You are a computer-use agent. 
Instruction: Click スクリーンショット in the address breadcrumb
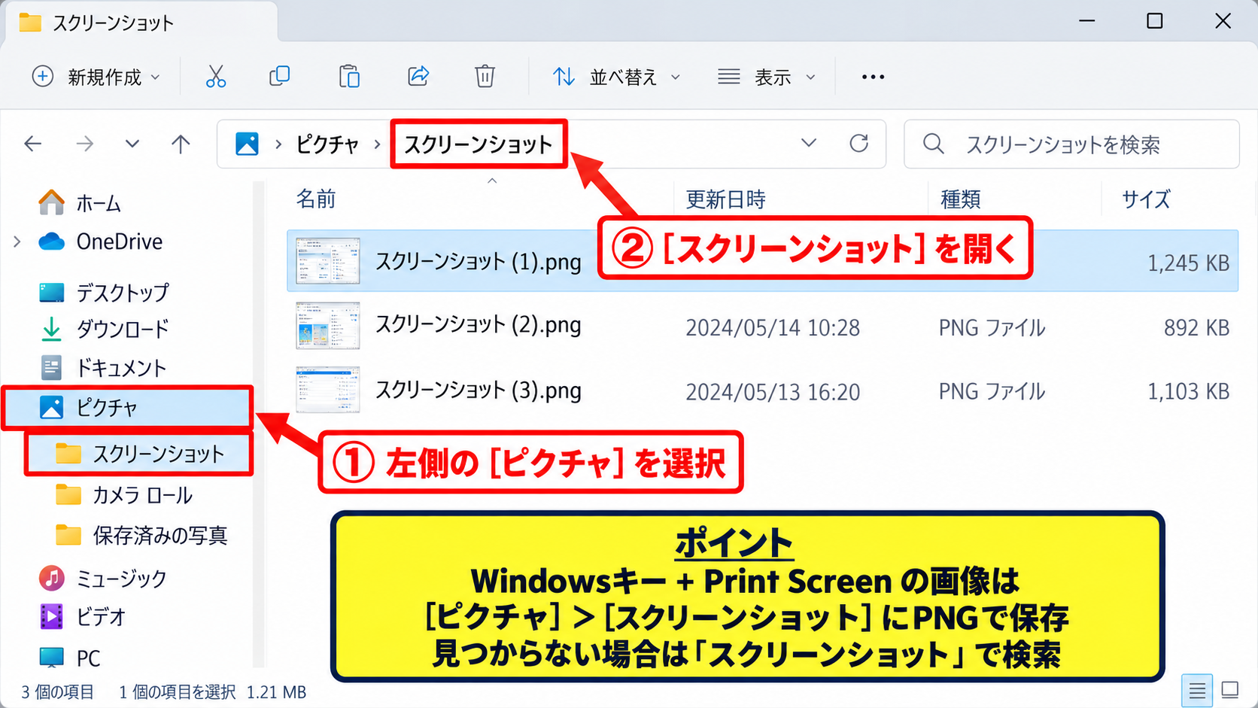tap(479, 144)
